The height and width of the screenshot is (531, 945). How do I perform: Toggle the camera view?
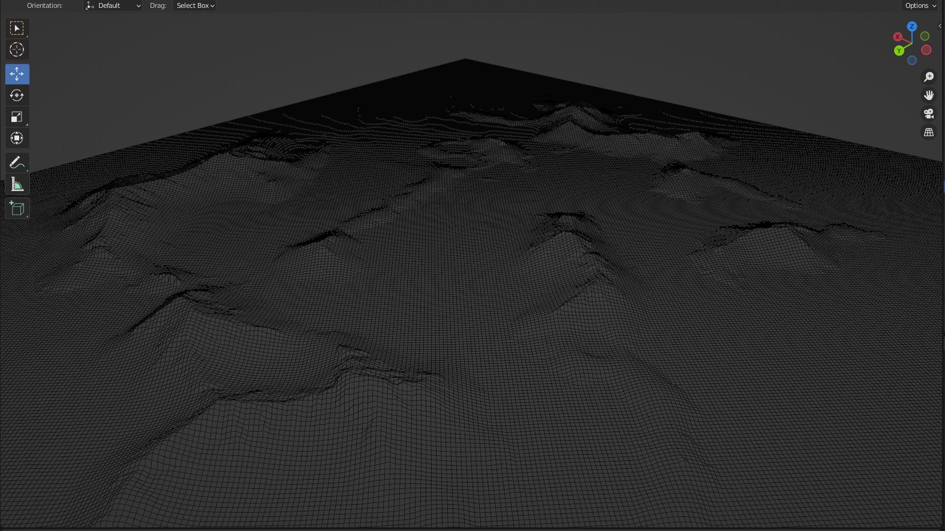click(928, 114)
